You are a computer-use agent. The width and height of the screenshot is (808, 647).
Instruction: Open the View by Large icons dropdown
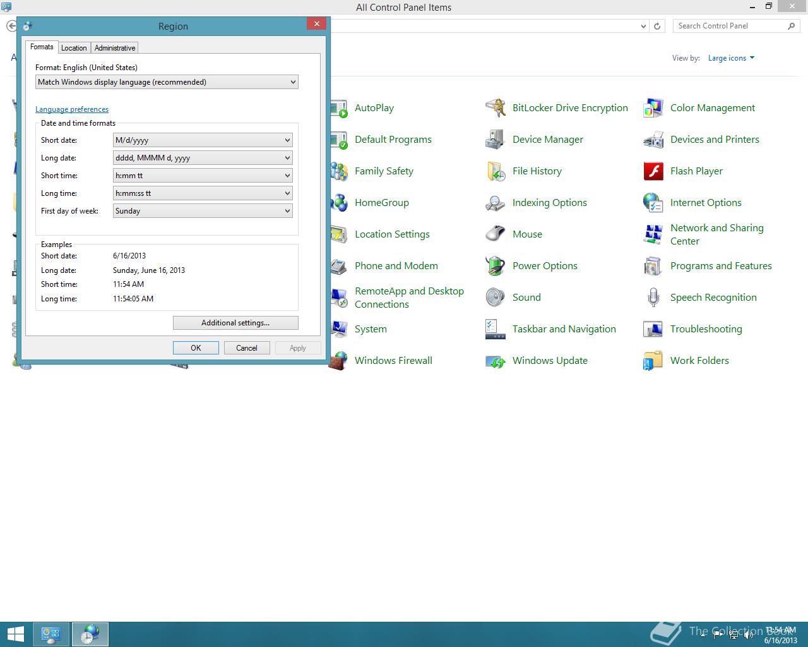[x=731, y=58]
